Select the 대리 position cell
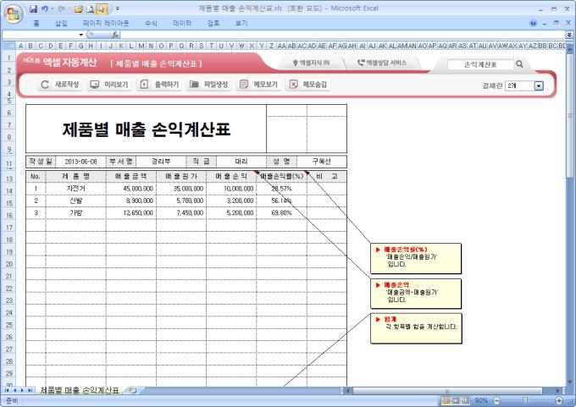The height and width of the screenshot is (407, 576). (x=241, y=162)
